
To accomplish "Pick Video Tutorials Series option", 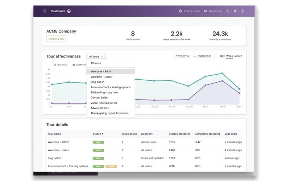I will tap(111, 103).
